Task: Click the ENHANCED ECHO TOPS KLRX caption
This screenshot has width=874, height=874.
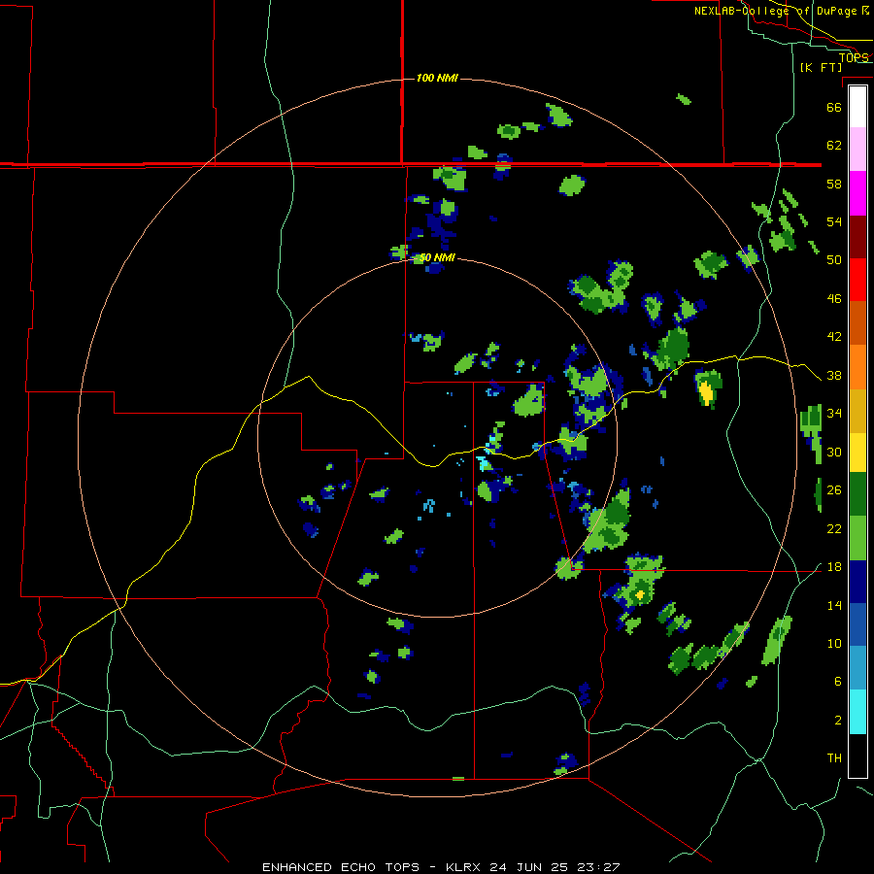Action: (441, 867)
